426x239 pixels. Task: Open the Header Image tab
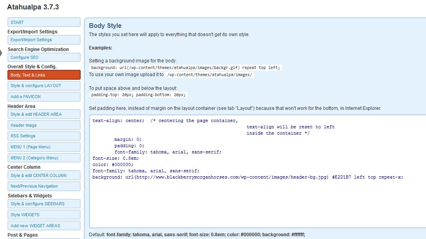pos(44,125)
